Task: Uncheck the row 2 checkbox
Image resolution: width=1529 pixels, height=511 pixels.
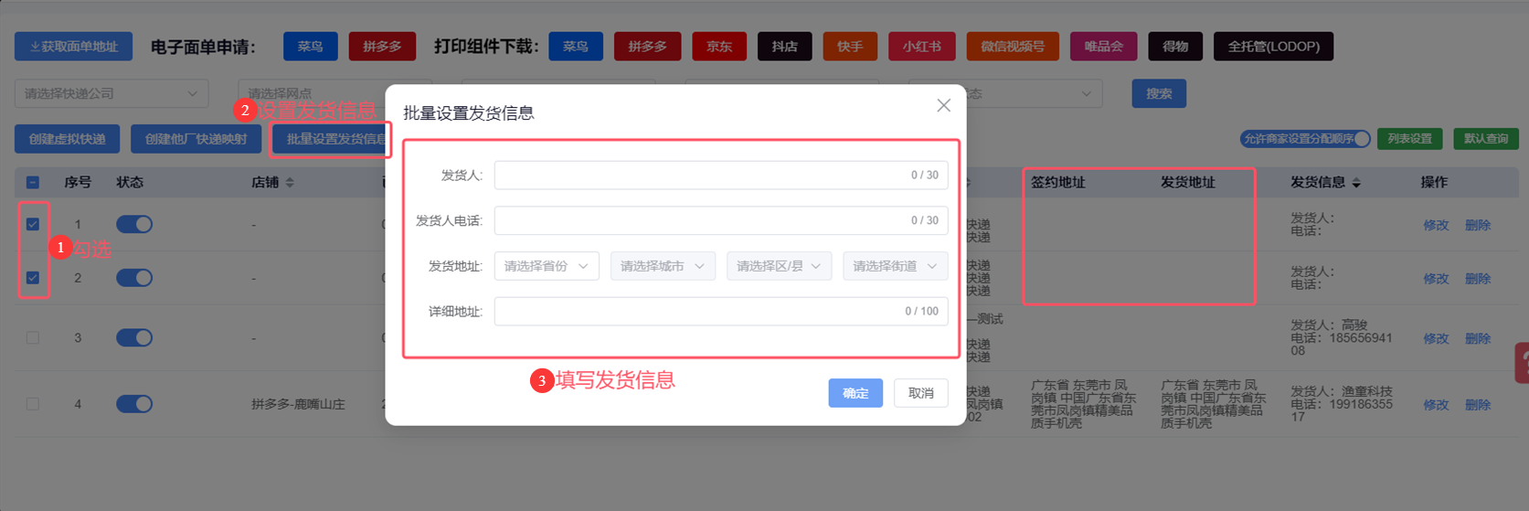Action: coord(33,278)
